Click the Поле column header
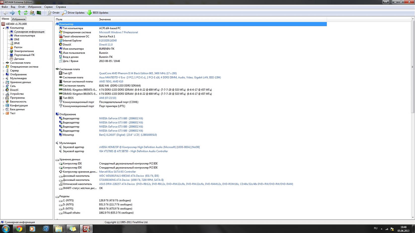Image resolution: width=415 pixels, height=233 pixels. (76, 19)
